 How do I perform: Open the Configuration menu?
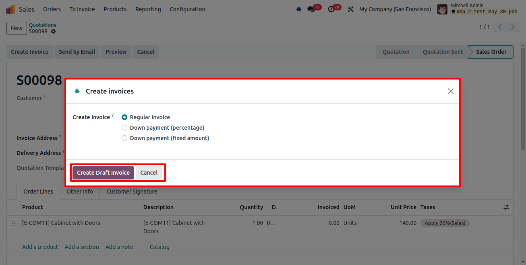coord(187,9)
